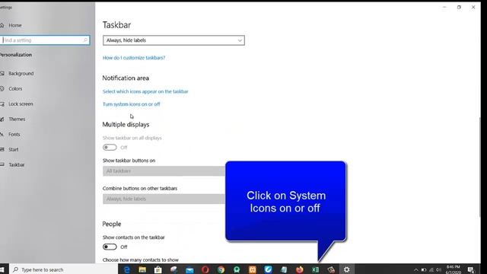Image resolution: width=487 pixels, height=274 pixels.
Task: Launch Google Chrome from the taskbar
Action: 221,269
